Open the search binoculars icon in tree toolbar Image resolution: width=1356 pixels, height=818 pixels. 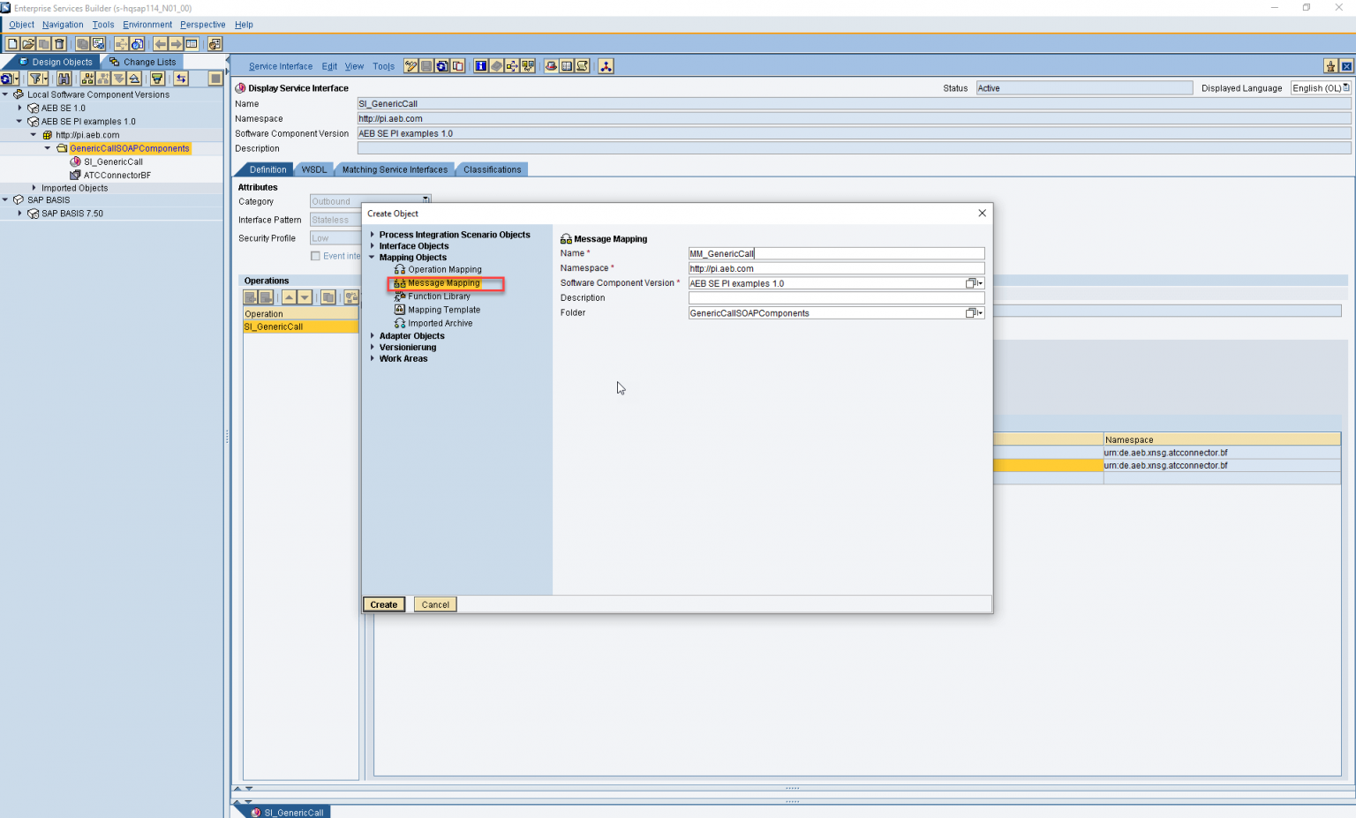coord(64,78)
